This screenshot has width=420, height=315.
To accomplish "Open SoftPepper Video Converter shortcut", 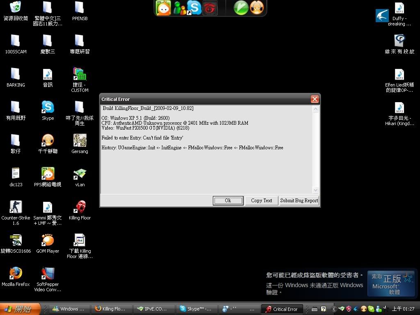I will tap(48, 274).
